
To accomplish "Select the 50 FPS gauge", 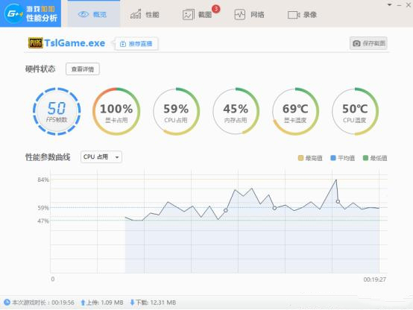I will click(57, 112).
